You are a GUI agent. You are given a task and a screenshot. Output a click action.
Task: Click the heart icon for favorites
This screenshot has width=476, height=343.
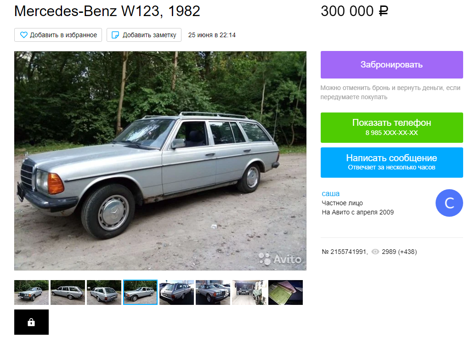(x=24, y=35)
